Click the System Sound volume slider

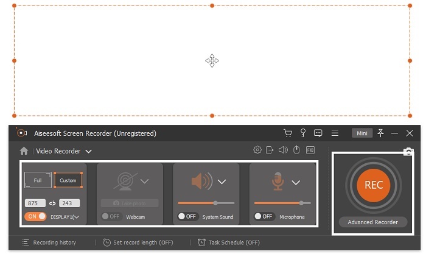[x=206, y=203]
